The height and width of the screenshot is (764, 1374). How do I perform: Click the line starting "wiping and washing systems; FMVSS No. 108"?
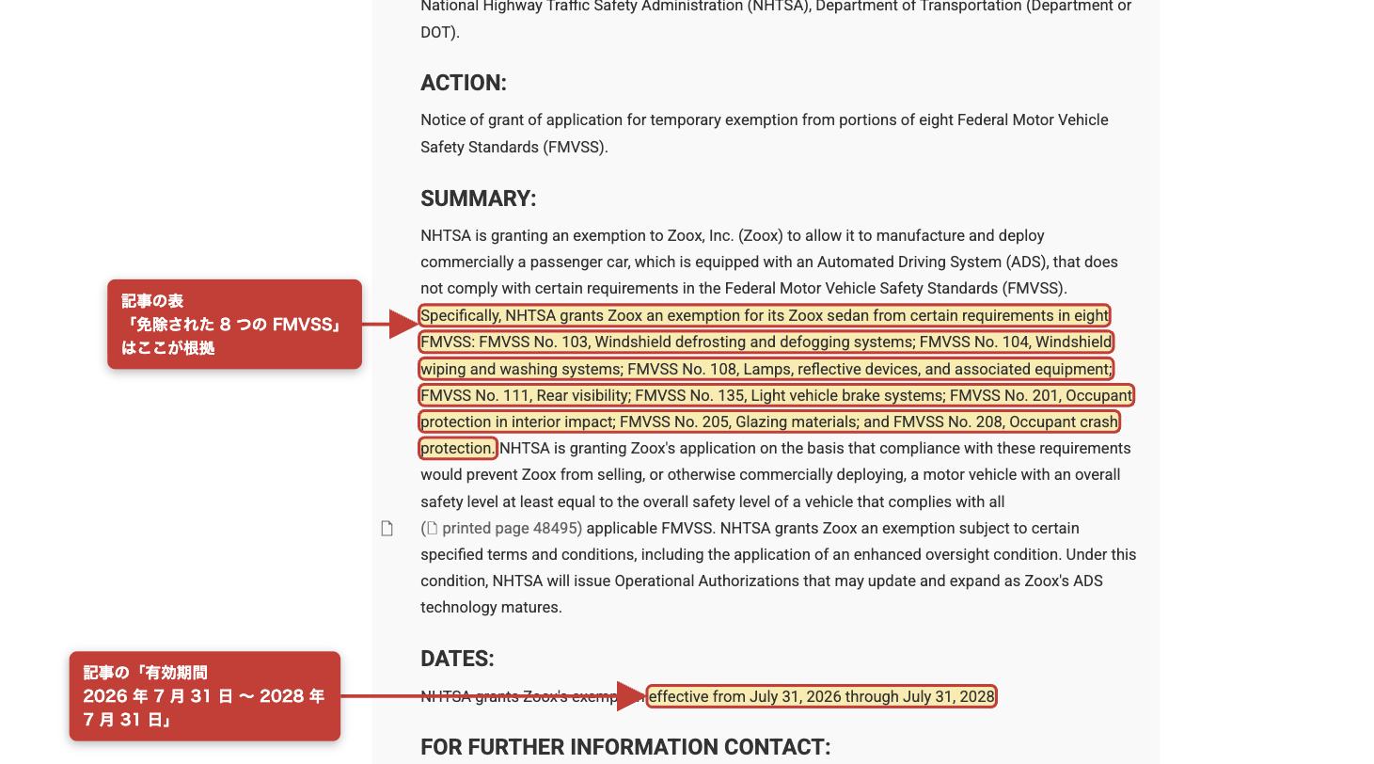point(766,369)
